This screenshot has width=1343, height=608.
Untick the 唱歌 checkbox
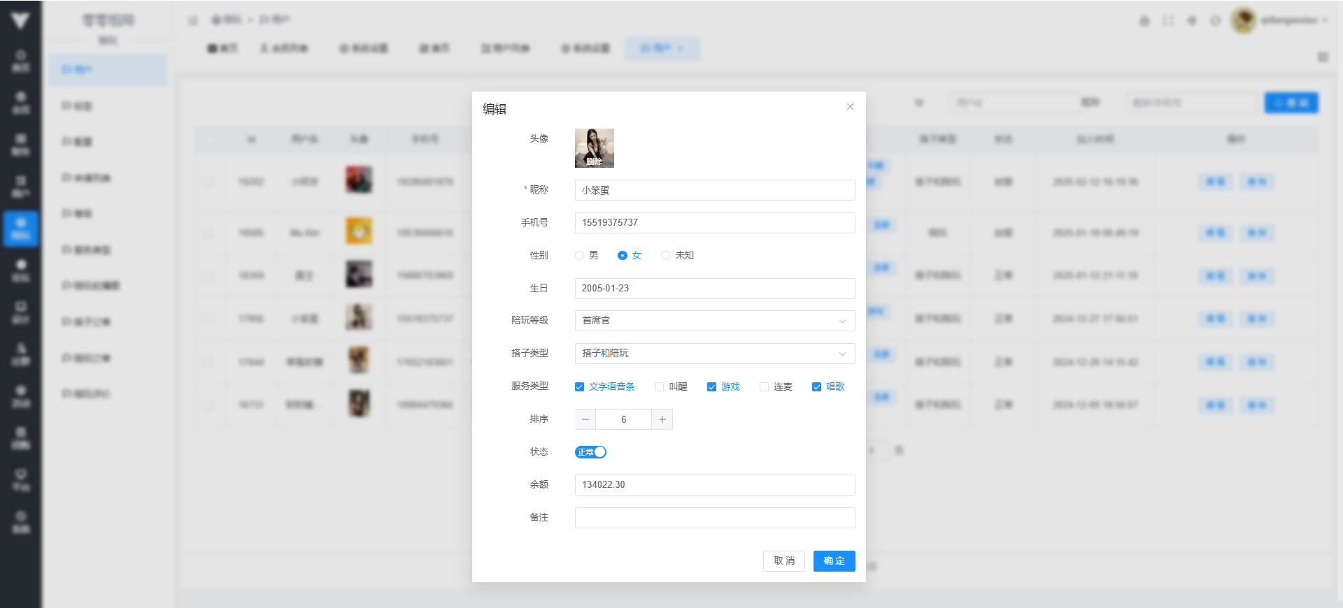816,387
